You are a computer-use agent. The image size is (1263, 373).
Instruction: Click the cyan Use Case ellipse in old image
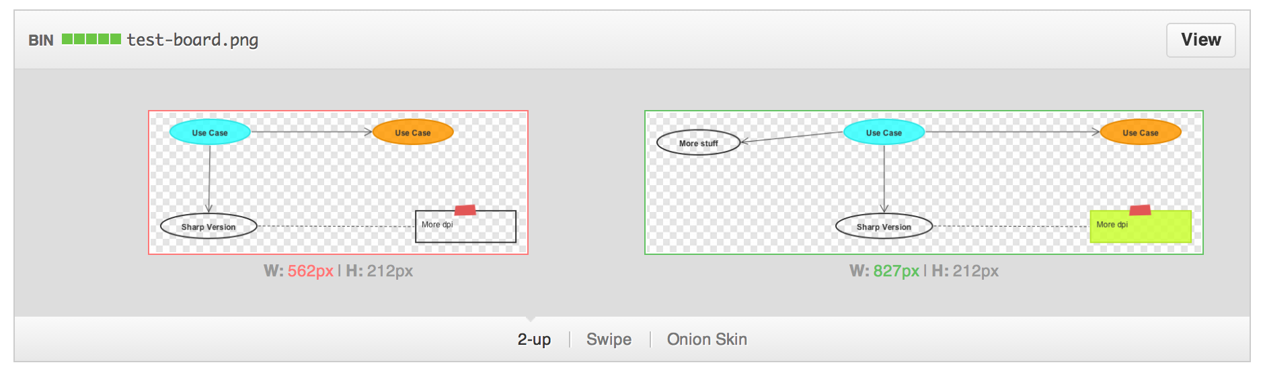[210, 132]
